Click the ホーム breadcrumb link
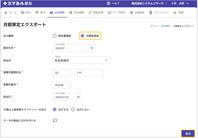Screen dimensions: 198x138 click(x=154, y=26)
